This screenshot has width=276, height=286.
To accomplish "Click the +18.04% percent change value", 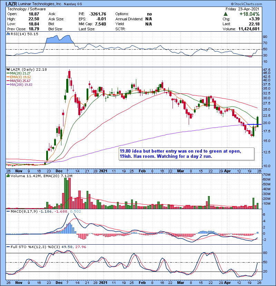I will 249,14.
